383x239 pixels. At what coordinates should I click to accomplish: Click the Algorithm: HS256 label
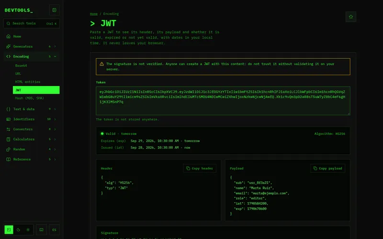point(330,134)
